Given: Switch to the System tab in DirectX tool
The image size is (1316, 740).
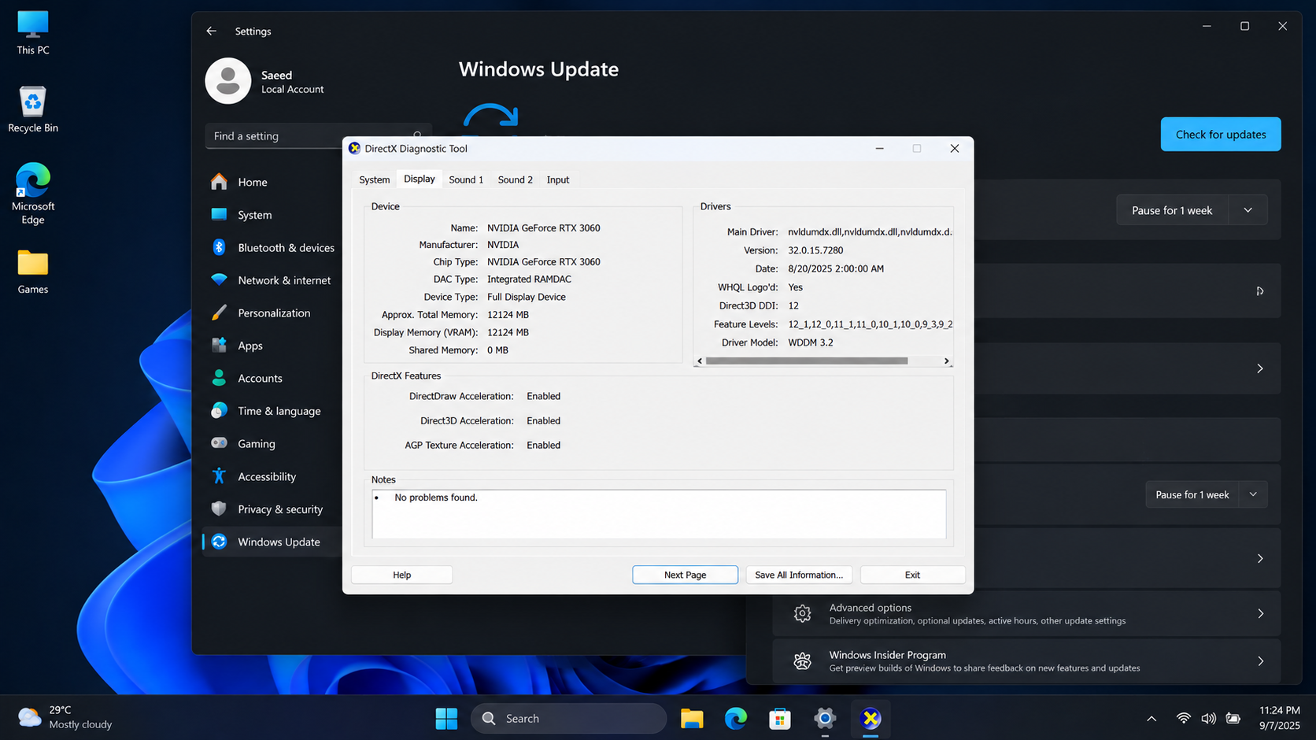Looking at the screenshot, I should click(x=375, y=179).
